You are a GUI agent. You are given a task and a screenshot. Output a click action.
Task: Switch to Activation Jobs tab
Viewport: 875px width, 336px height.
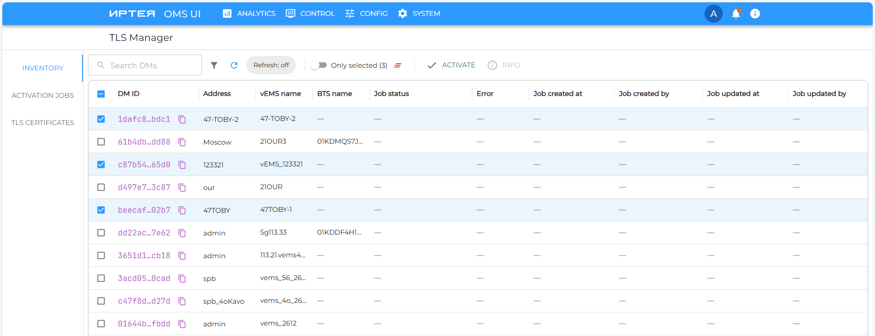(43, 95)
